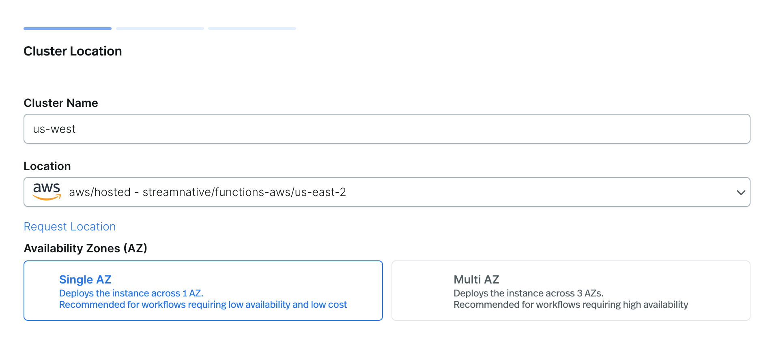Screen dimensions: 770x341
Task: Click "Deploys the instance across 3 AZs" text
Action: pos(528,293)
